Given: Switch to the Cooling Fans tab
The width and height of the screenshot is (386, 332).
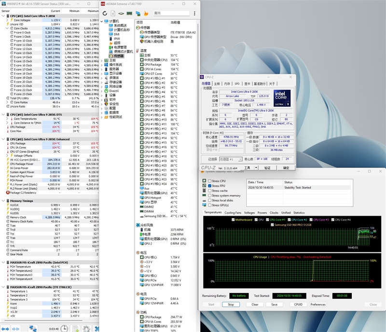Looking at the screenshot, I should coord(233,212).
